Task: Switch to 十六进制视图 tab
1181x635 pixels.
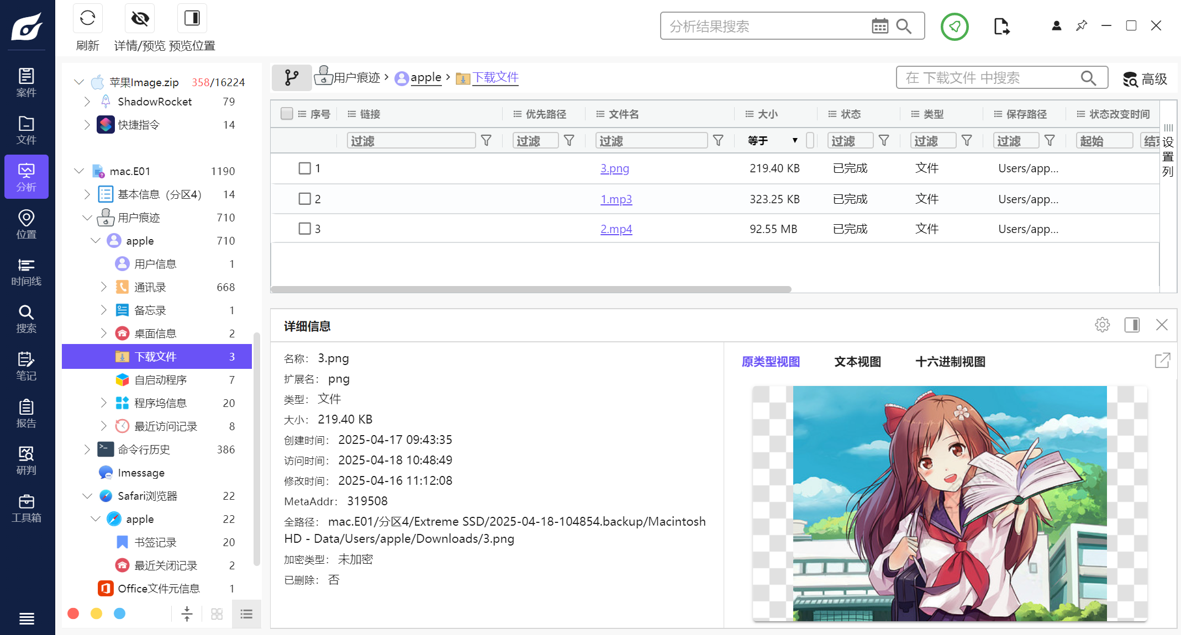Action: tap(950, 362)
